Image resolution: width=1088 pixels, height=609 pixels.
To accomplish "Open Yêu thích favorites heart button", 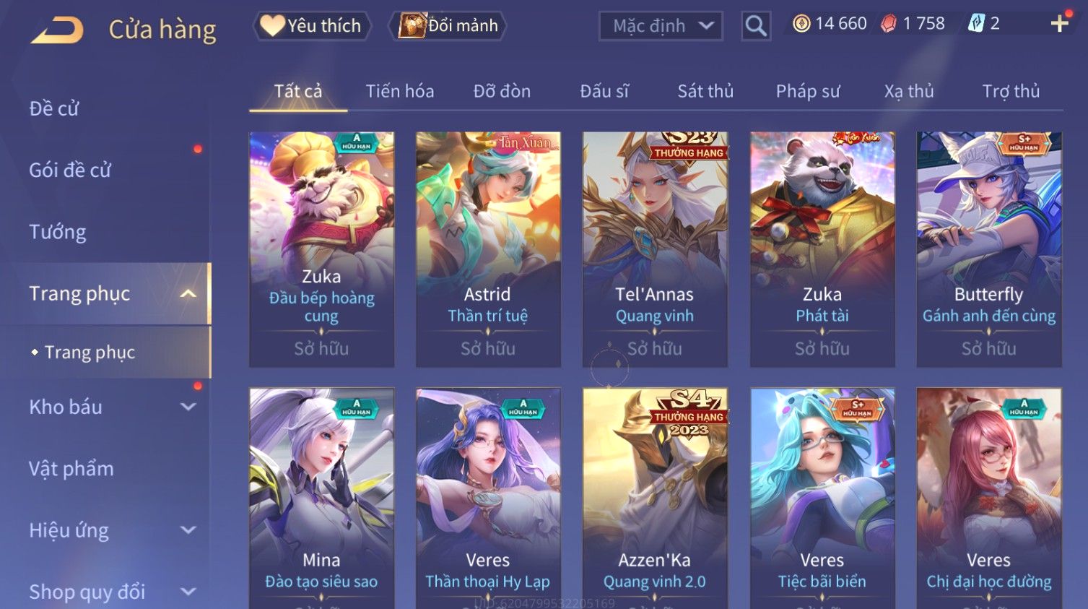I will pos(311,26).
